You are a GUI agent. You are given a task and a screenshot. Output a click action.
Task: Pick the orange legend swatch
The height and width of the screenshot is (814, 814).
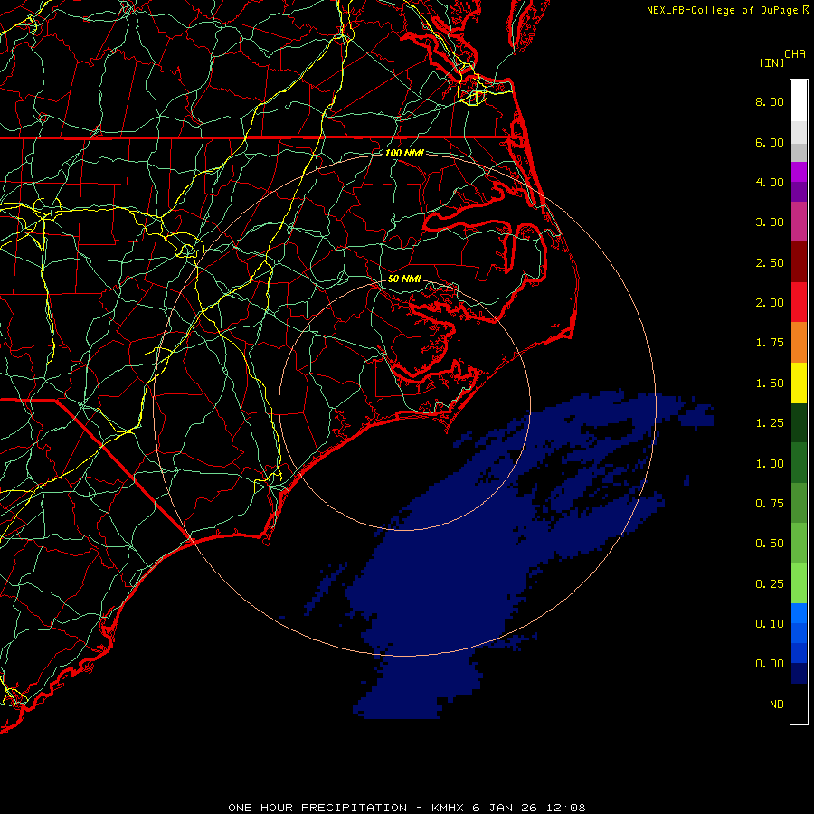[799, 342]
